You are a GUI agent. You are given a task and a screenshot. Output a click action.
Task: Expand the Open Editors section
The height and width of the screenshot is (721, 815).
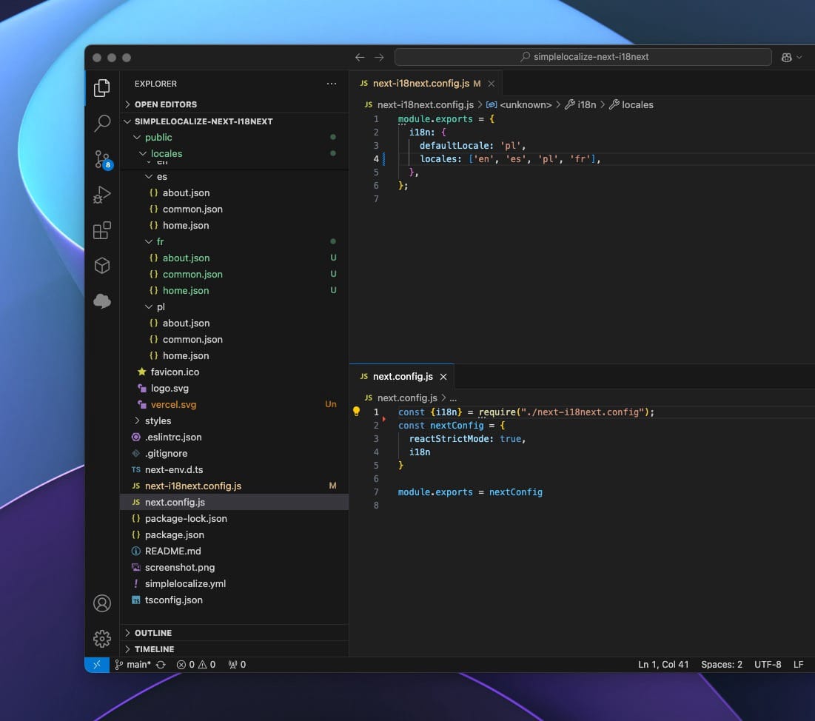pyautogui.click(x=165, y=104)
